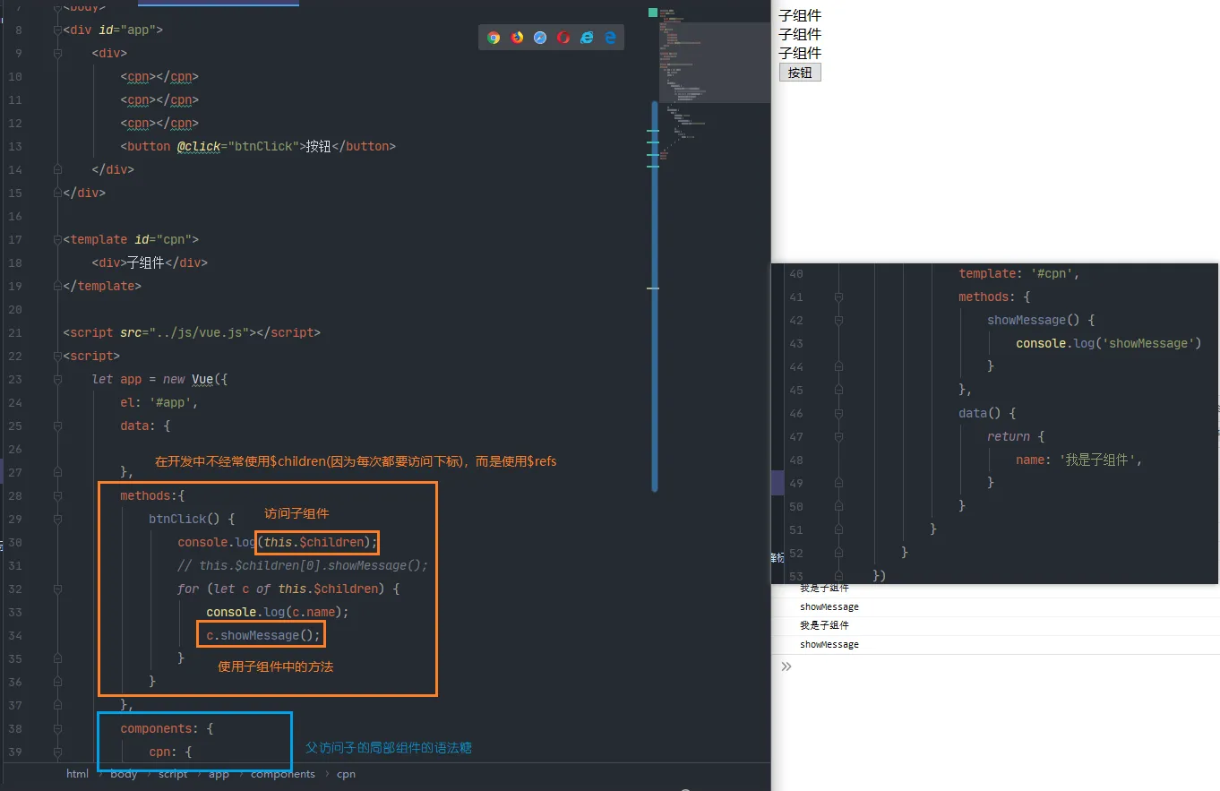This screenshot has height=791, width=1220.
Task: Click 'showMessage() {' on line 42
Action: tap(1041, 320)
